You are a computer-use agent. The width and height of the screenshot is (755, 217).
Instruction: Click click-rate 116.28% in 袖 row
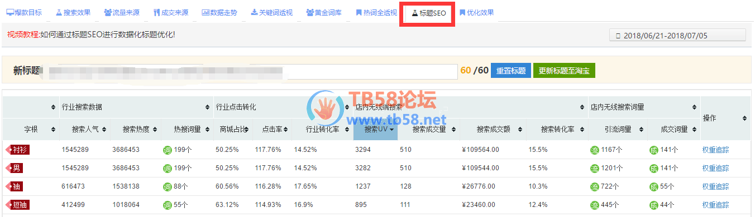pyautogui.click(x=268, y=187)
